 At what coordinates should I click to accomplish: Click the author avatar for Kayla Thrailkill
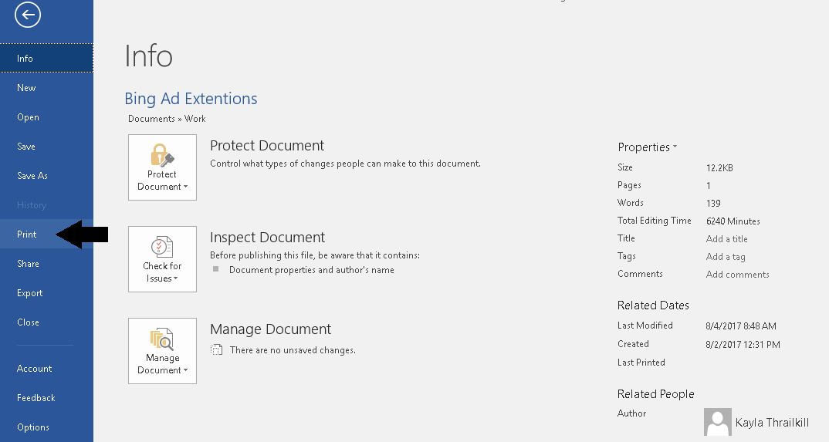(x=718, y=422)
